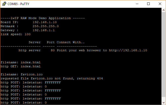166x105 pixels.
Task: Click the Gateway value 192.168.1.1
Action: click(44, 30)
